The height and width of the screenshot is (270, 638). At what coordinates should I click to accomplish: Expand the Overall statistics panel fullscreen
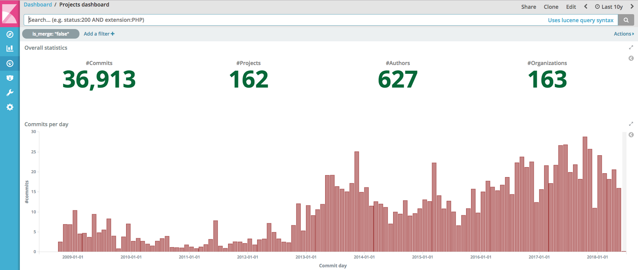(631, 47)
